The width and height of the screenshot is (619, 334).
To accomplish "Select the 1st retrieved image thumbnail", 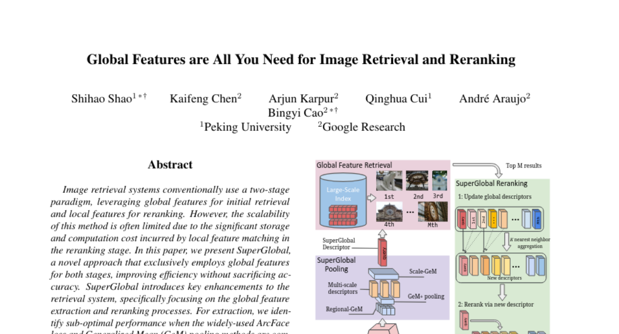I will [x=389, y=181].
